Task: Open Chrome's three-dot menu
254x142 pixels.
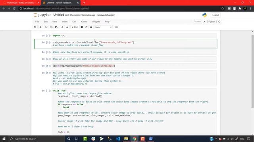Action: coord(250,9)
